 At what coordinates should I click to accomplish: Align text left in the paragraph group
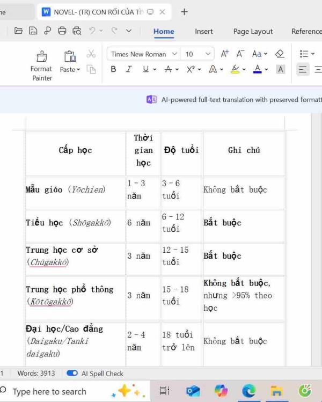tap(303, 69)
